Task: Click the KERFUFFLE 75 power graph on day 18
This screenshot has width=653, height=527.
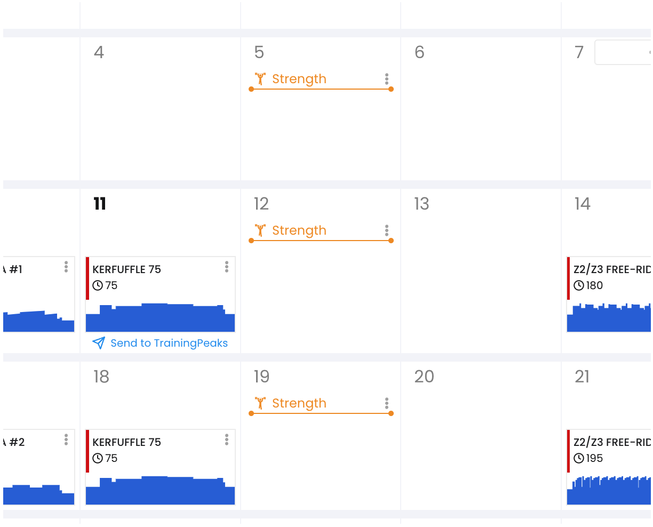Action: coord(161,491)
